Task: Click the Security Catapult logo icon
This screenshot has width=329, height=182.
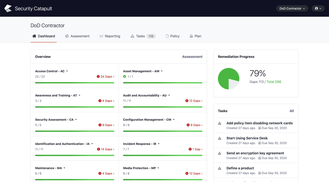Action: tap(8, 8)
